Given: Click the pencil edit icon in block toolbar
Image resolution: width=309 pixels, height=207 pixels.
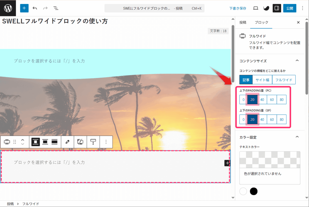Looking at the screenshot, I should pyautogui.click(x=67, y=142).
